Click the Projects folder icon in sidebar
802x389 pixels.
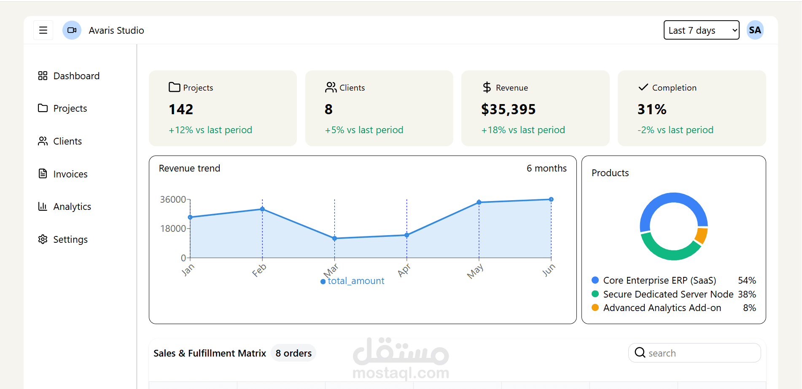click(43, 108)
